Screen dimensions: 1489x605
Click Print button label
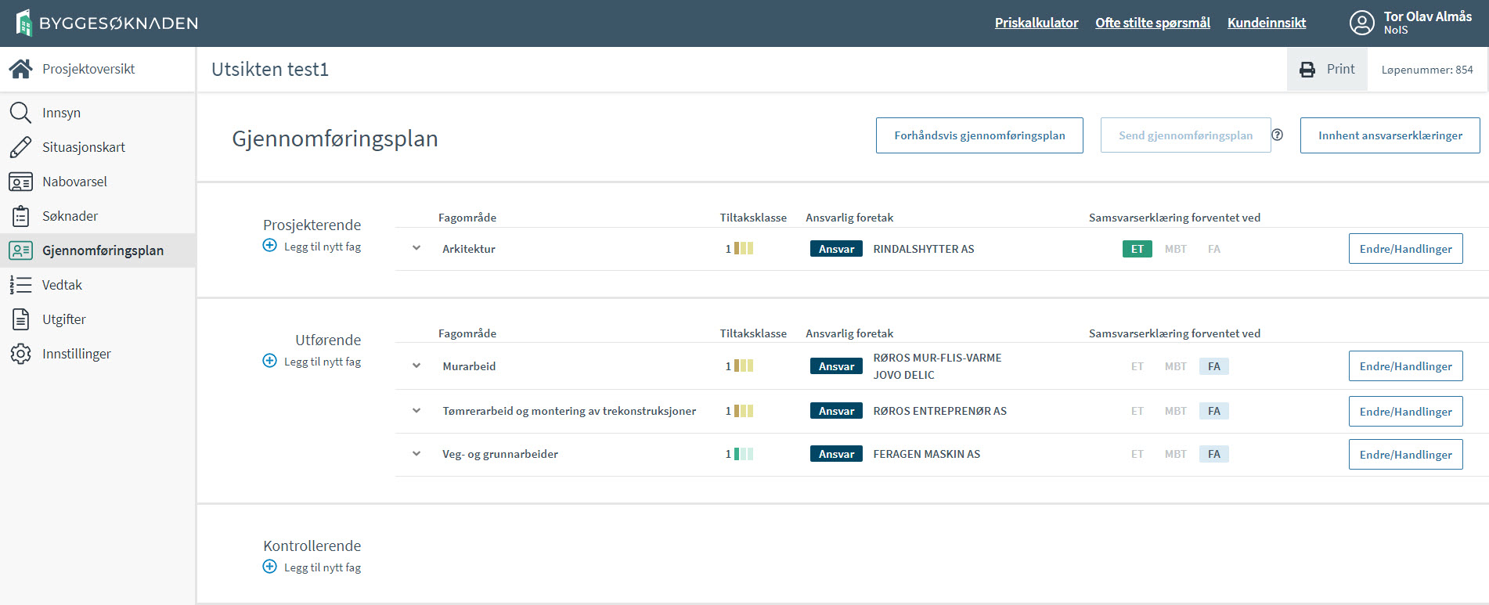[1340, 69]
